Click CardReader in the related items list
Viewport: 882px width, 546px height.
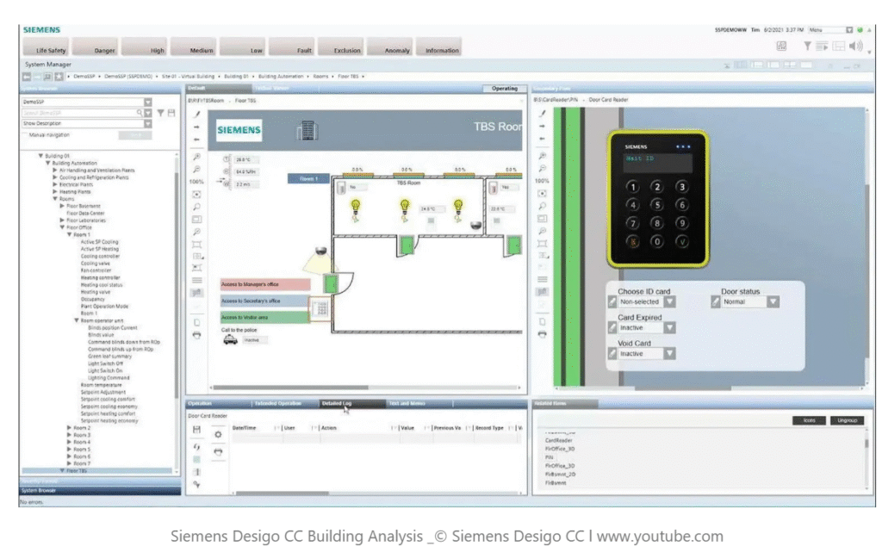pyautogui.click(x=558, y=441)
